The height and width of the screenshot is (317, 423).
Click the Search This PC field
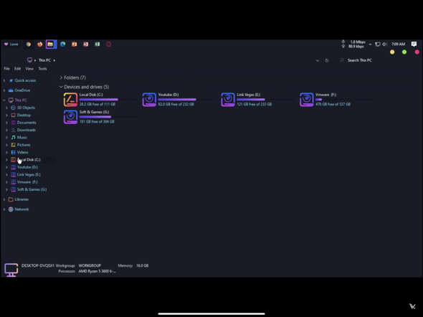[x=360, y=60]
